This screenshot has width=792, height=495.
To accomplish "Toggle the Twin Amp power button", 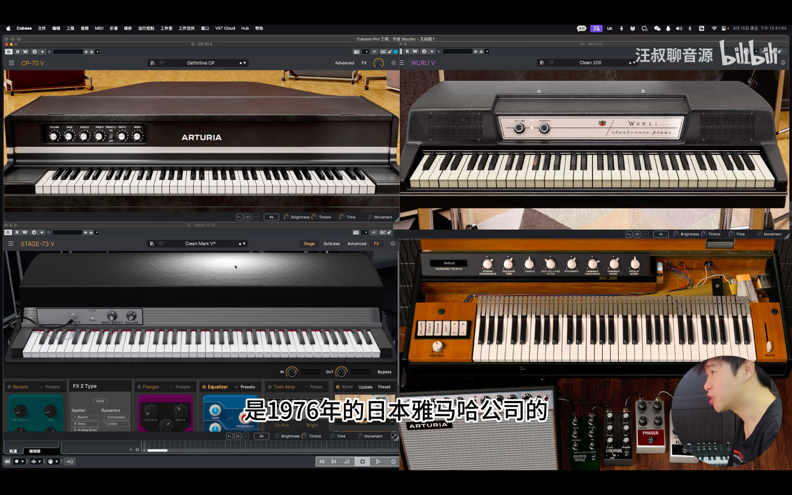I will pos(269,387).
